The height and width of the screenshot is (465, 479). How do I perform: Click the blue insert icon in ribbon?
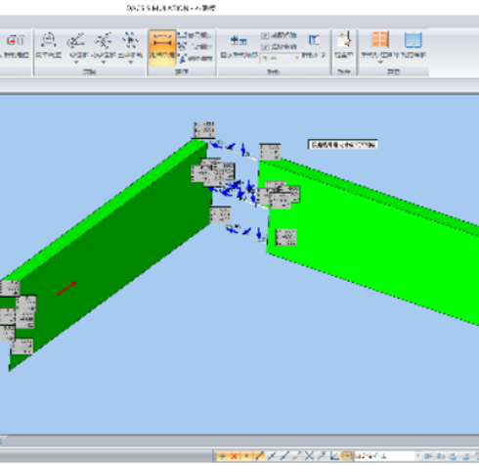click(239, 41)
